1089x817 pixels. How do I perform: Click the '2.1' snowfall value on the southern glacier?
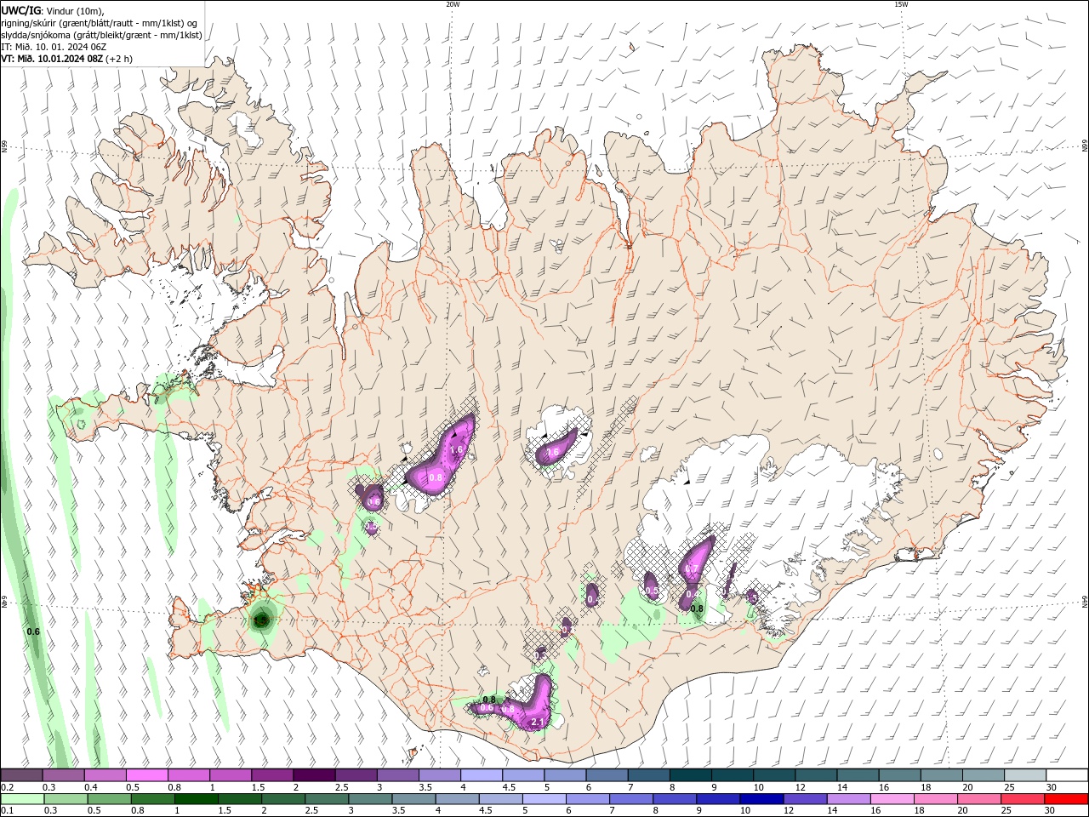pyautogui.click(x=537, y=722)
